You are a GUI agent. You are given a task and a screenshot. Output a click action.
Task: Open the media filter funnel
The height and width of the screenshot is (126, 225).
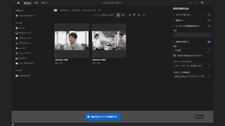click(x=134, y=15)
